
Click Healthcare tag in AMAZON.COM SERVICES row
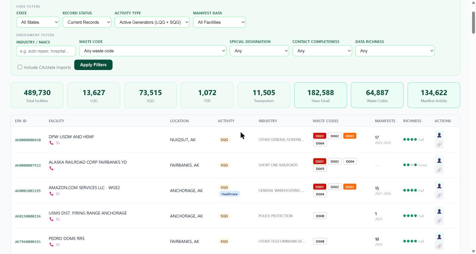point(229,194)
